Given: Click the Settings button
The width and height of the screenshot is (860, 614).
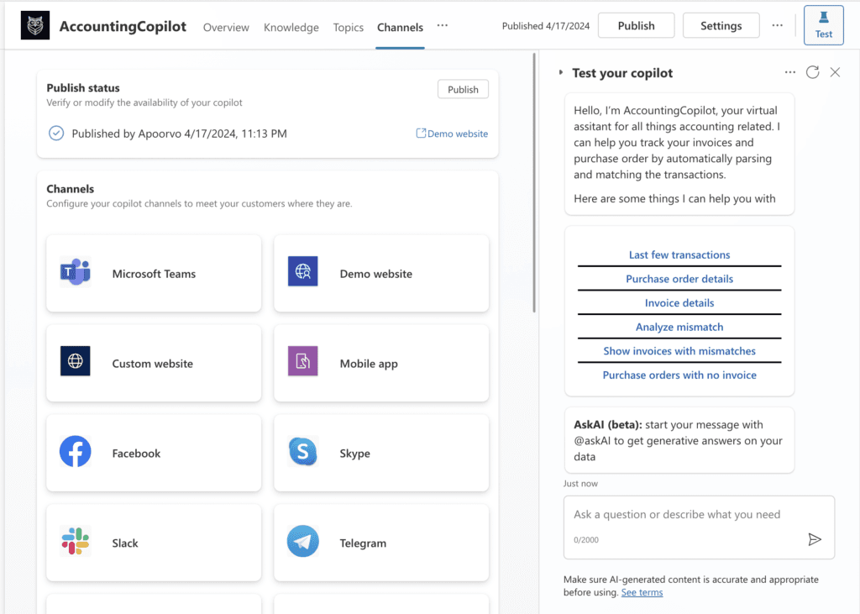Looking at the screenshot, I should [721, 26].
